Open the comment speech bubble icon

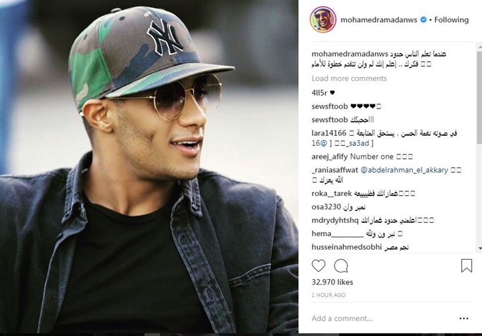(x=341, y=266)
